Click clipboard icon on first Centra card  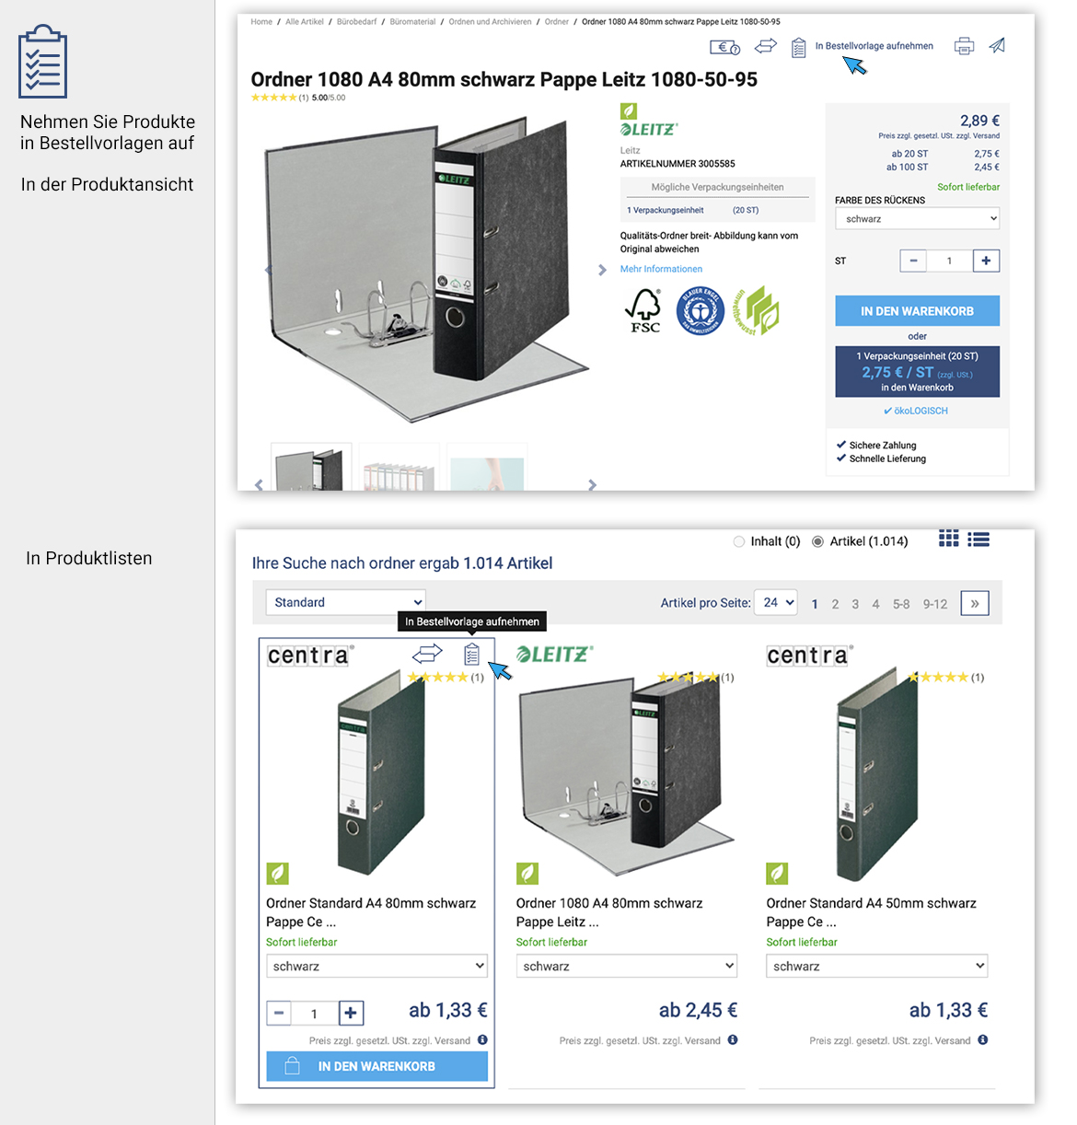(x=471, y=654)
